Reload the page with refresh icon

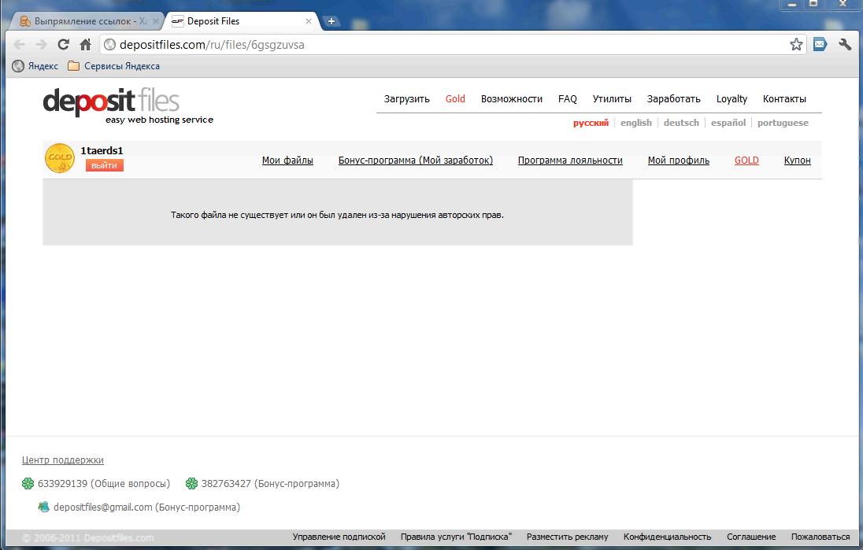coord(63,45)
